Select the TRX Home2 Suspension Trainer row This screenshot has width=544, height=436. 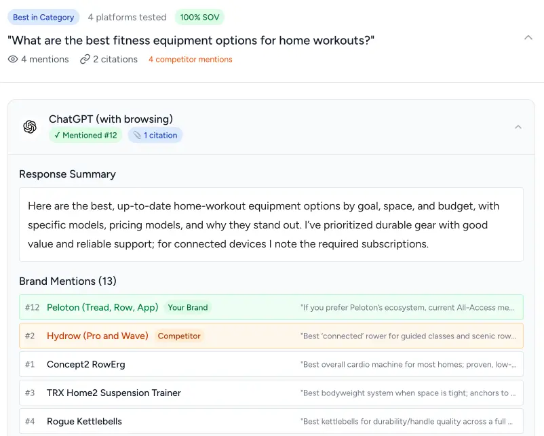click(271, 393)
